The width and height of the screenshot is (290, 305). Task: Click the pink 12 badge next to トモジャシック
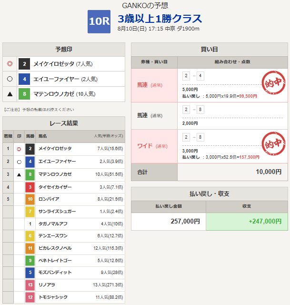(30, 297)
